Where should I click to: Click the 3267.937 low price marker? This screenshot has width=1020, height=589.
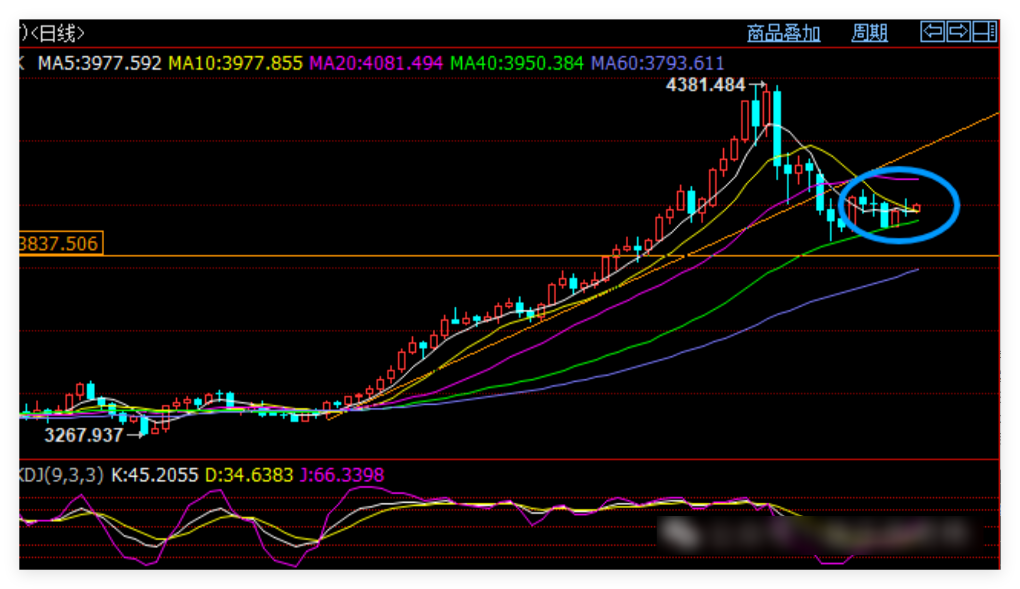tap(83, 435)
